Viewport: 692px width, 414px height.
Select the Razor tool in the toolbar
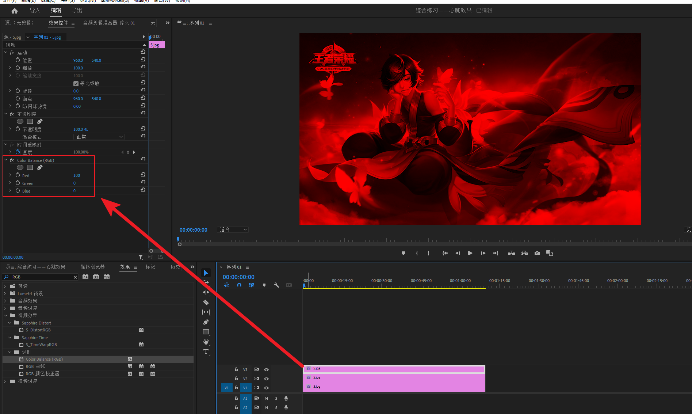[206, 302]
